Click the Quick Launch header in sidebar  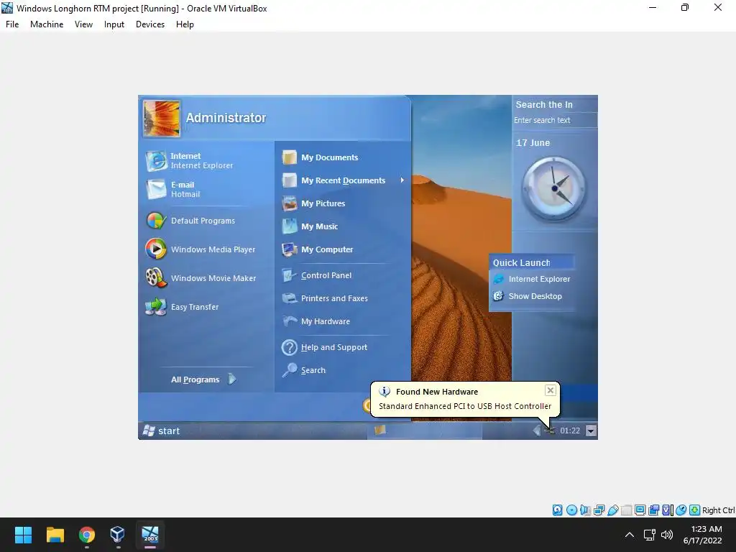pyautogui.click(x=531, y=263)
